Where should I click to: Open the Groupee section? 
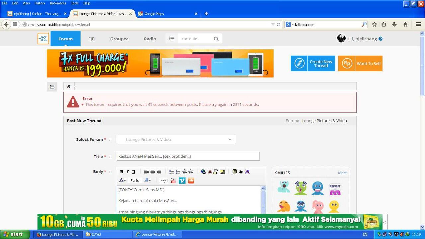pos(119,39)
